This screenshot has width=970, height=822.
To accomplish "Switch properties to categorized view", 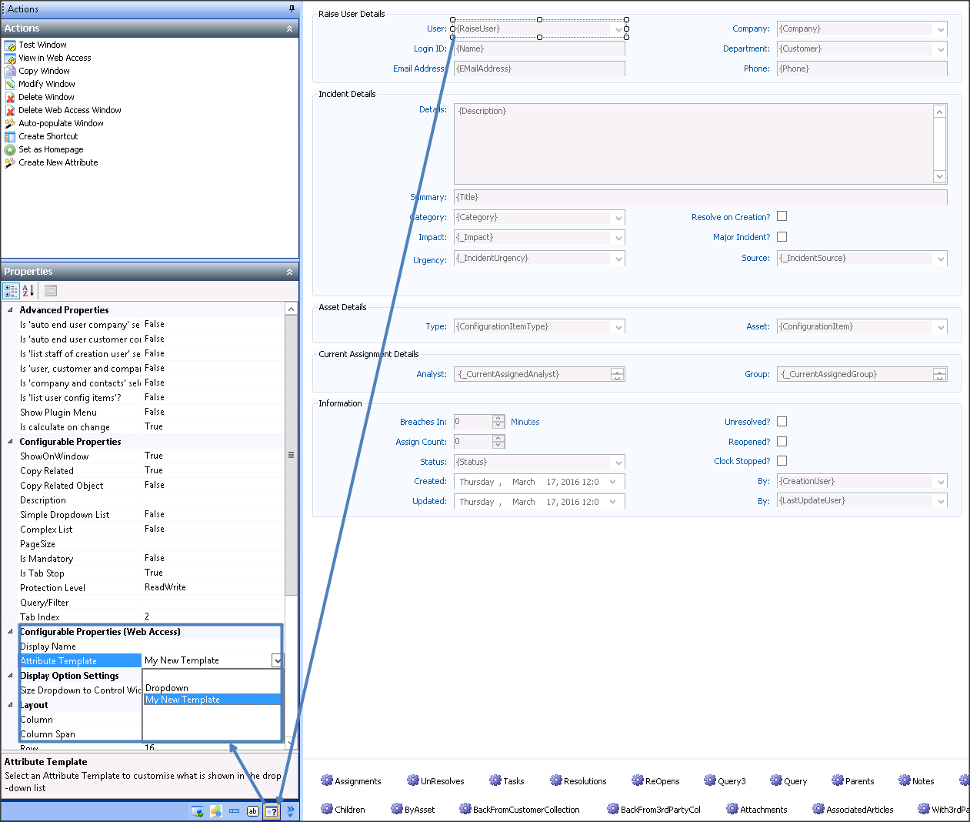I will coord(11,291).
